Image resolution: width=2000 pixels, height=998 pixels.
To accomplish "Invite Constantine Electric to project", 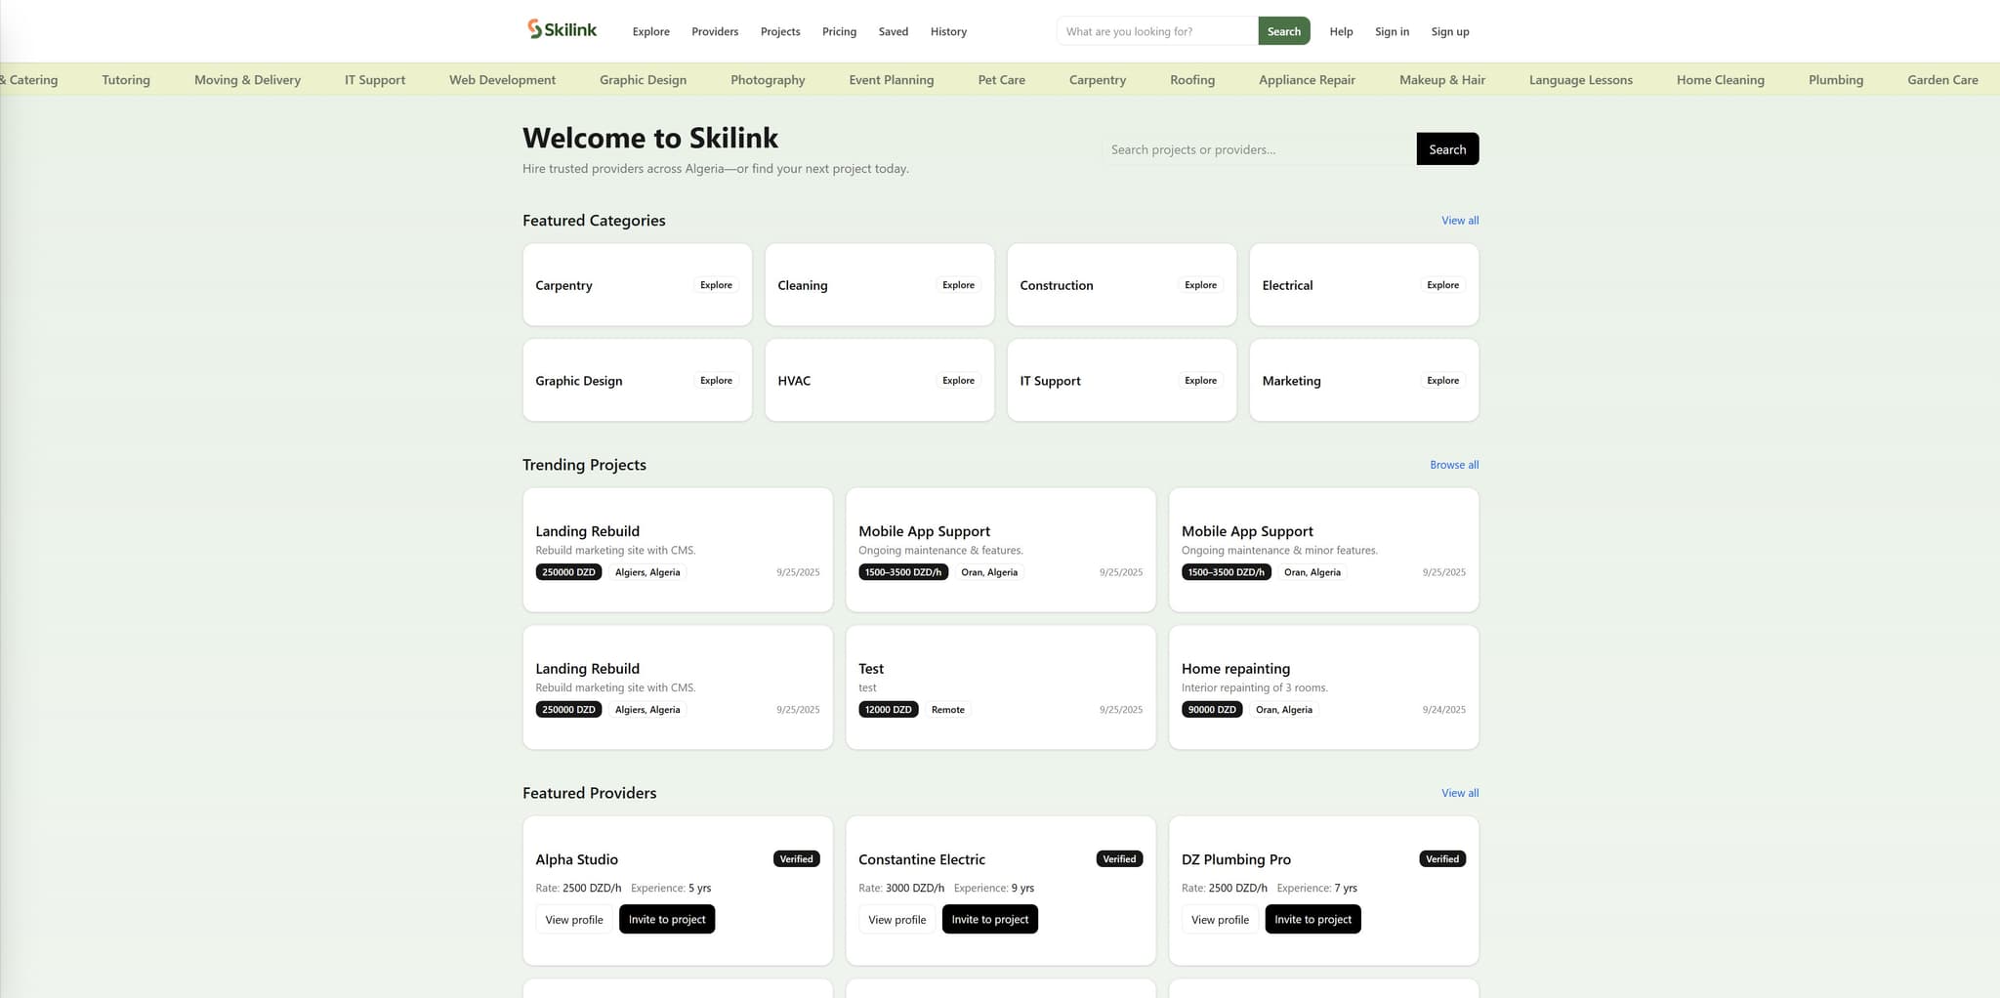I will (989, 919).
